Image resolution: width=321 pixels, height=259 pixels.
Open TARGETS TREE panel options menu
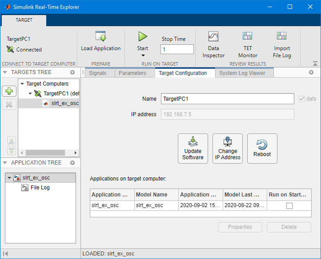click(72, 72)
